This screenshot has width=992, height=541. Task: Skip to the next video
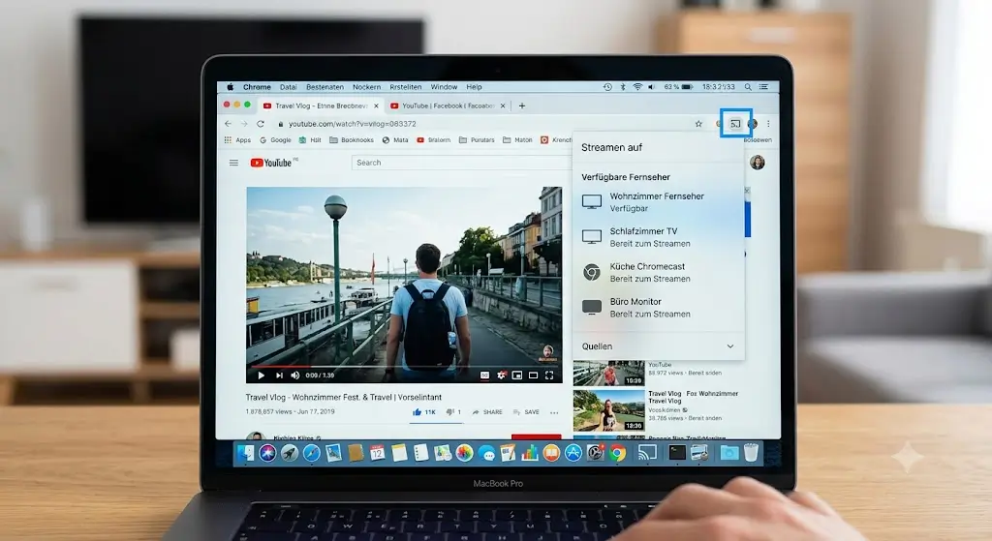[279, 376]
